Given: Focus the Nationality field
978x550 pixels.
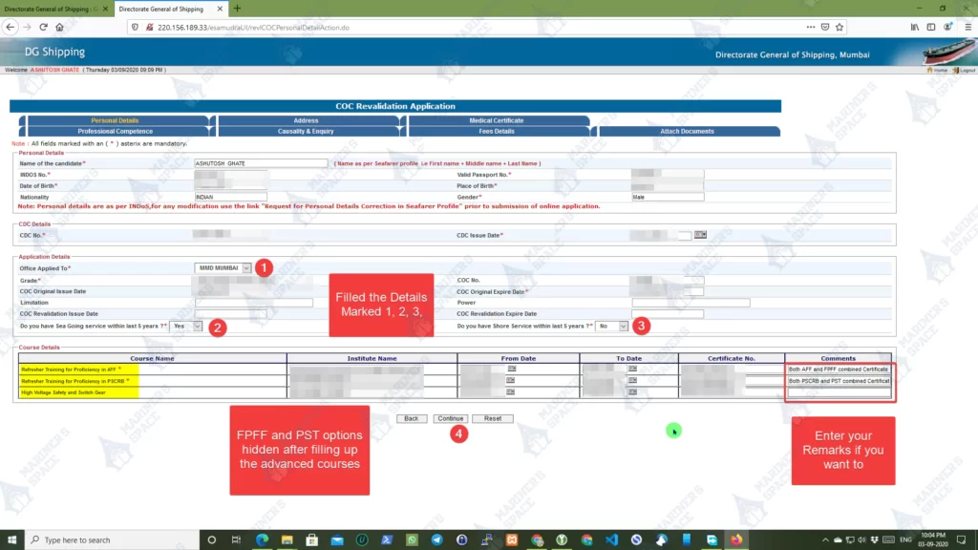Looking at the screenshot, I should pyautogui.click(x=230, y=197).
